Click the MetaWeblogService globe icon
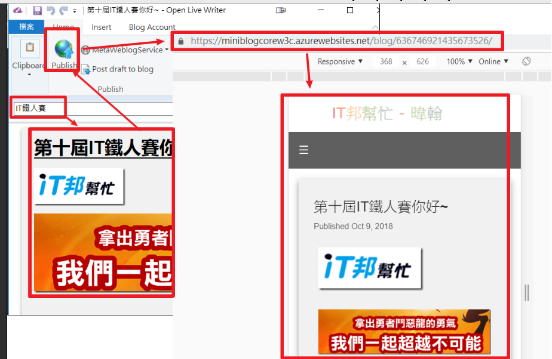This screenshot has height=359, width=552. (x=85, y=50)
